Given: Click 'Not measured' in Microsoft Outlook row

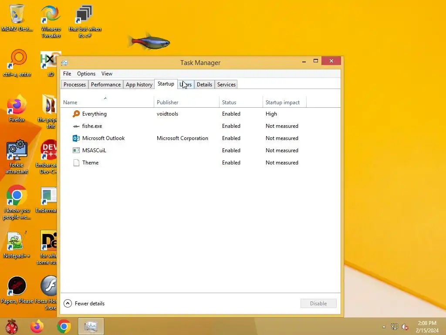Looking at the screenshot, I should (282, 138).
